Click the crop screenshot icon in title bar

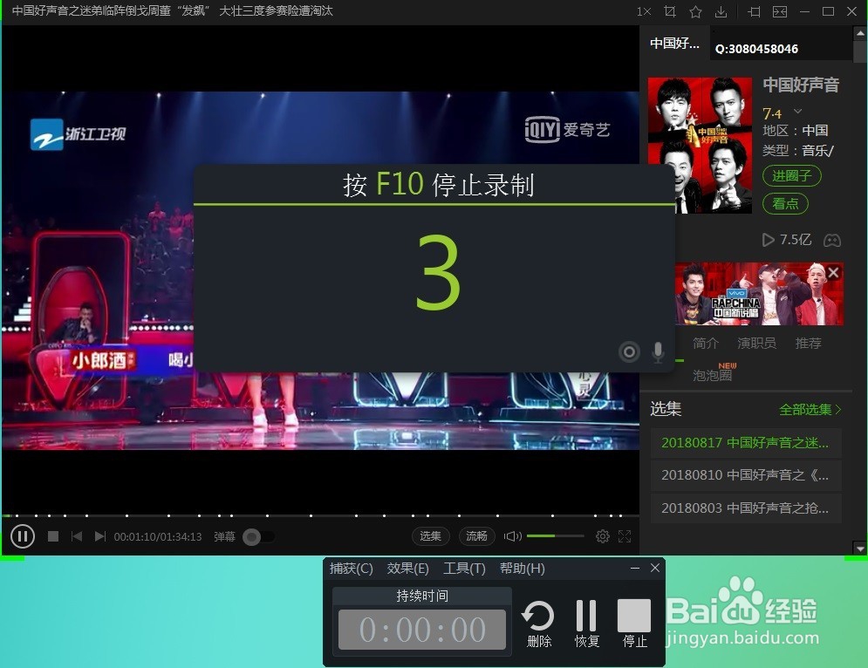click(x=670, y=11)
